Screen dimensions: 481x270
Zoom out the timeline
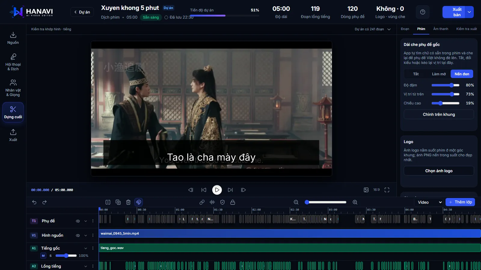[x=296, y=202]
